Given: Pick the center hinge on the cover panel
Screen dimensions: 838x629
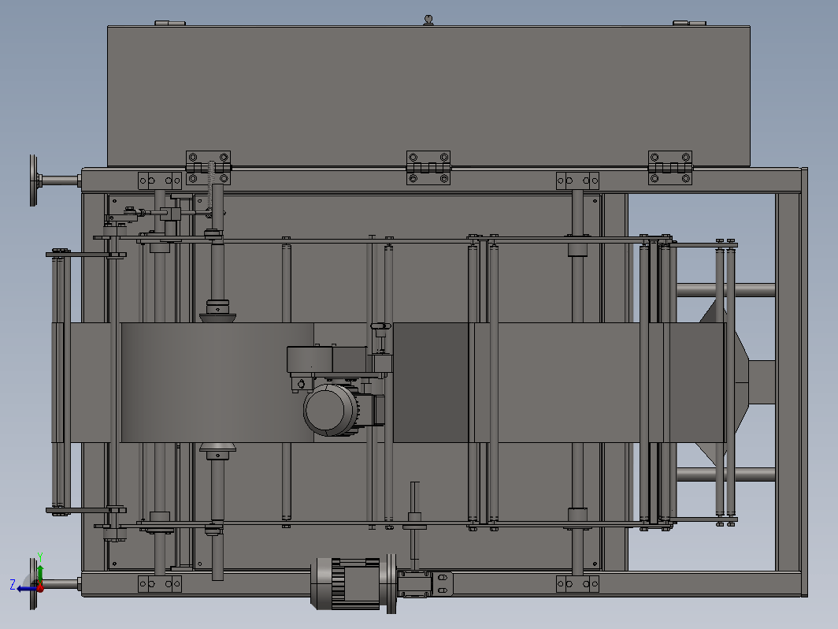Looking at the screenshot, I should (x=428, y=167).
